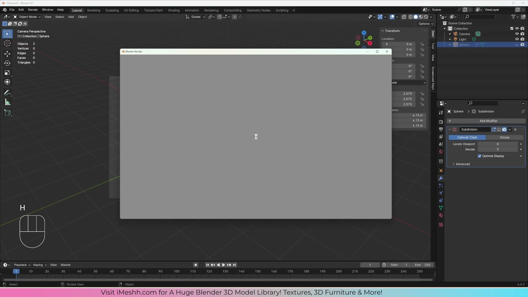Open the Scene properties tab

coord(441,144)
